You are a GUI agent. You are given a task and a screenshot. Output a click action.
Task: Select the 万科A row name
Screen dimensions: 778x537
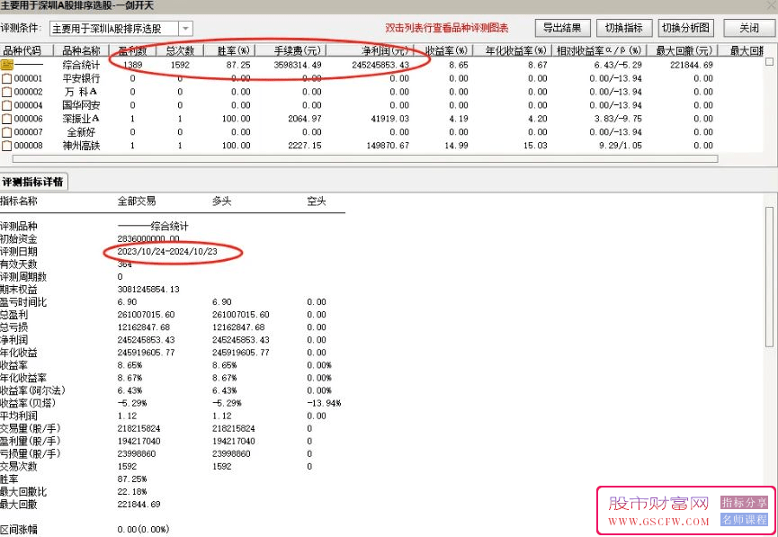[81, 92]
